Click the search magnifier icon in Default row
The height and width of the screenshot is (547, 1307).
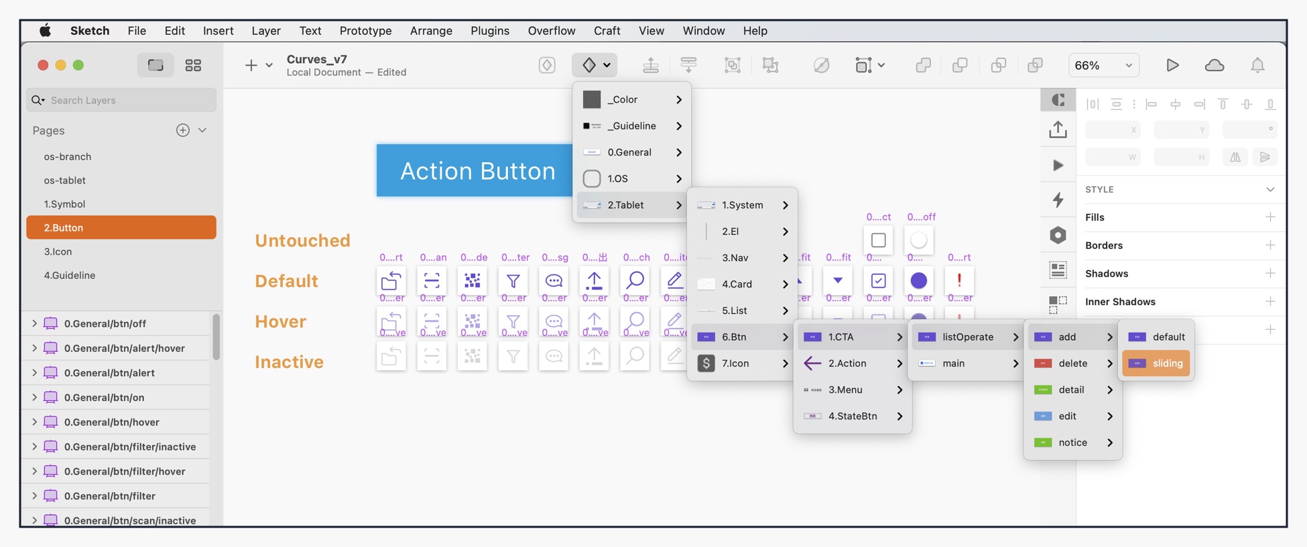pos(635,280)
